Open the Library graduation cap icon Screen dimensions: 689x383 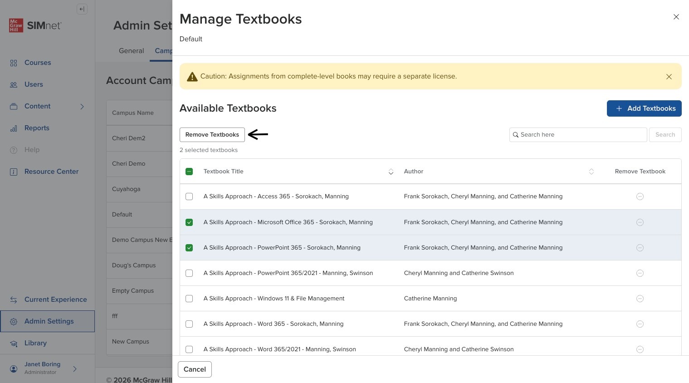pos(14,344)
